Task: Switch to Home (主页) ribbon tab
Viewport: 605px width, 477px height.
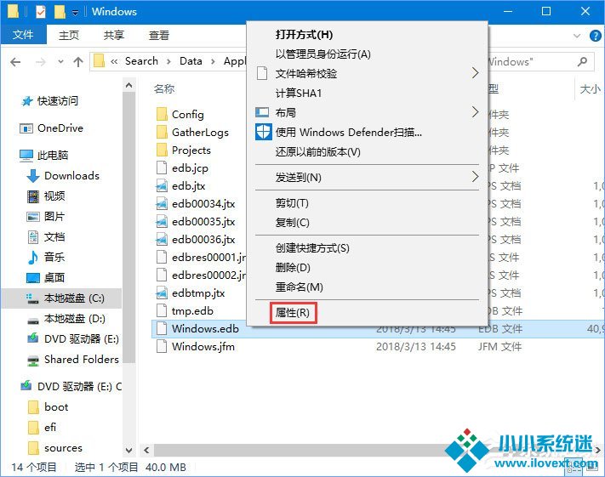Action: click(69, 35)
